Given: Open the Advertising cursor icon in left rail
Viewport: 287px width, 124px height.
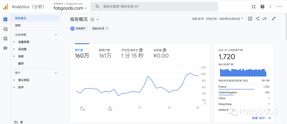Looking at the screenshot, I should [5, 39].
